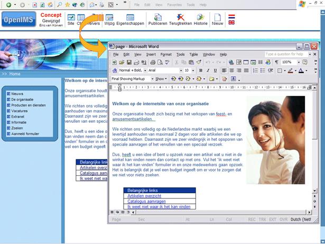Screen dimensions: 325x244
Task: Click Word's Print Preview icon
Action: click(160, 62)
